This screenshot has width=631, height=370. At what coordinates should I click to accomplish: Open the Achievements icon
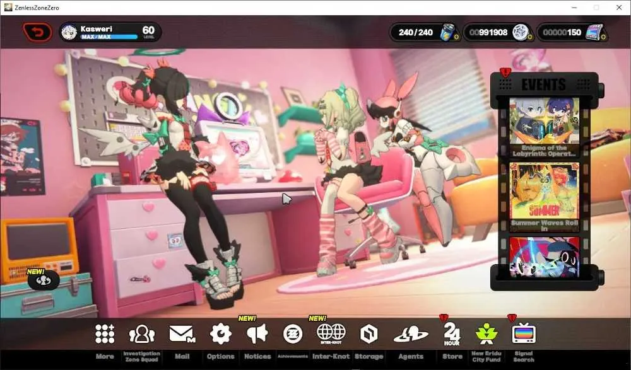[x=293, y=334]
